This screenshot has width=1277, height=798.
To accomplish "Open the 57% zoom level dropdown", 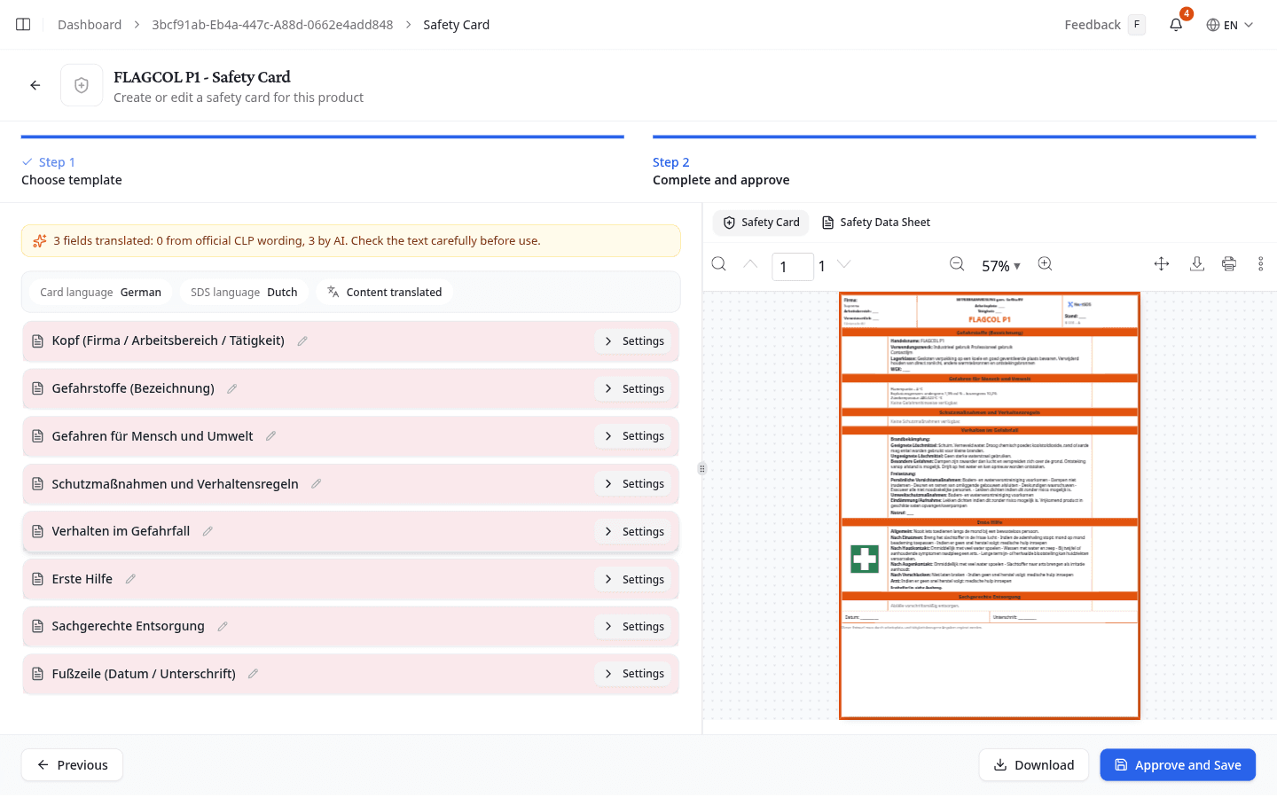I will (x=1001, y=266).
